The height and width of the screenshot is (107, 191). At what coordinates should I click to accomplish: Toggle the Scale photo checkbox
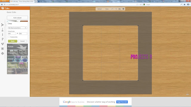pos(9,37)
